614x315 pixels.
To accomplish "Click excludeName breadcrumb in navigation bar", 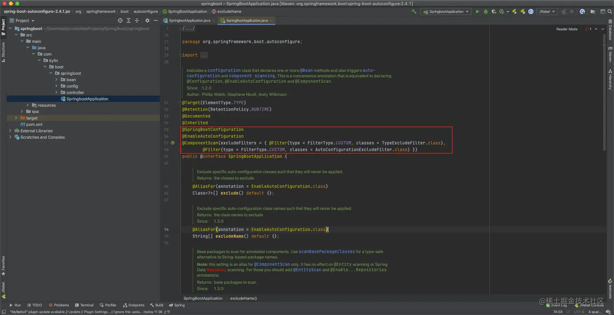I will (x=227, y=12).
